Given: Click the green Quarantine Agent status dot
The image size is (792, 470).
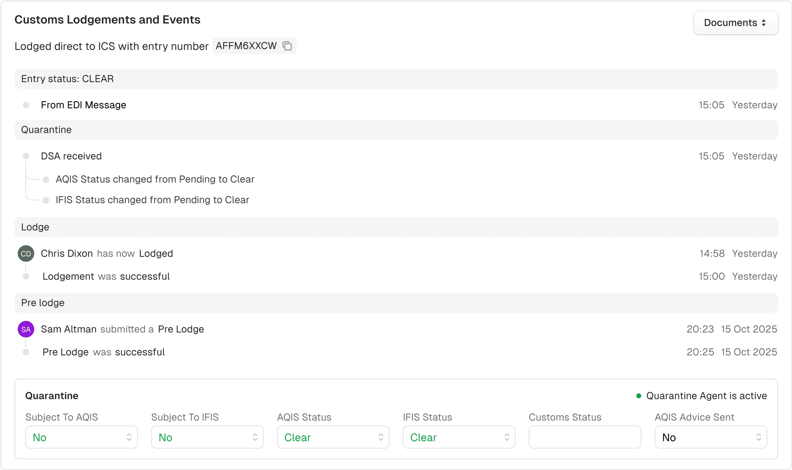Looking at the screenshot, I should tap(639, 395).
